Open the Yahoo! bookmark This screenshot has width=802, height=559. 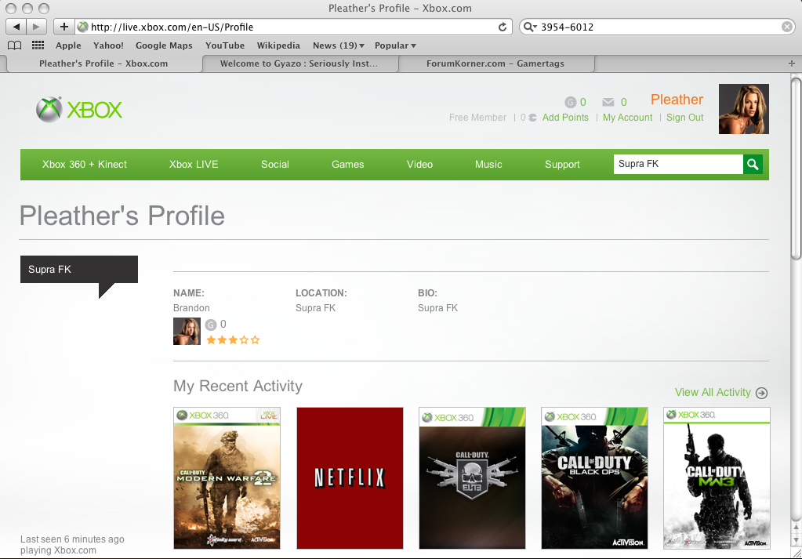108,45
